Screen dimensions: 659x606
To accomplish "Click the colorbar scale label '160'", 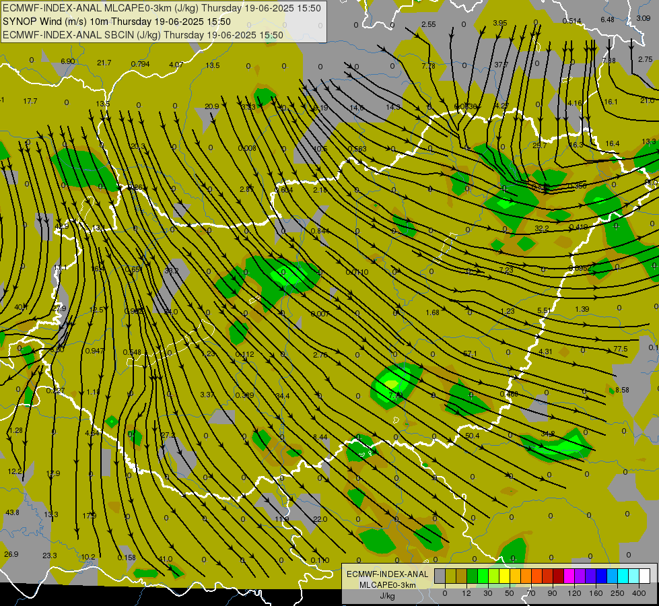I will pyautogui.click(x=596, y=593).
